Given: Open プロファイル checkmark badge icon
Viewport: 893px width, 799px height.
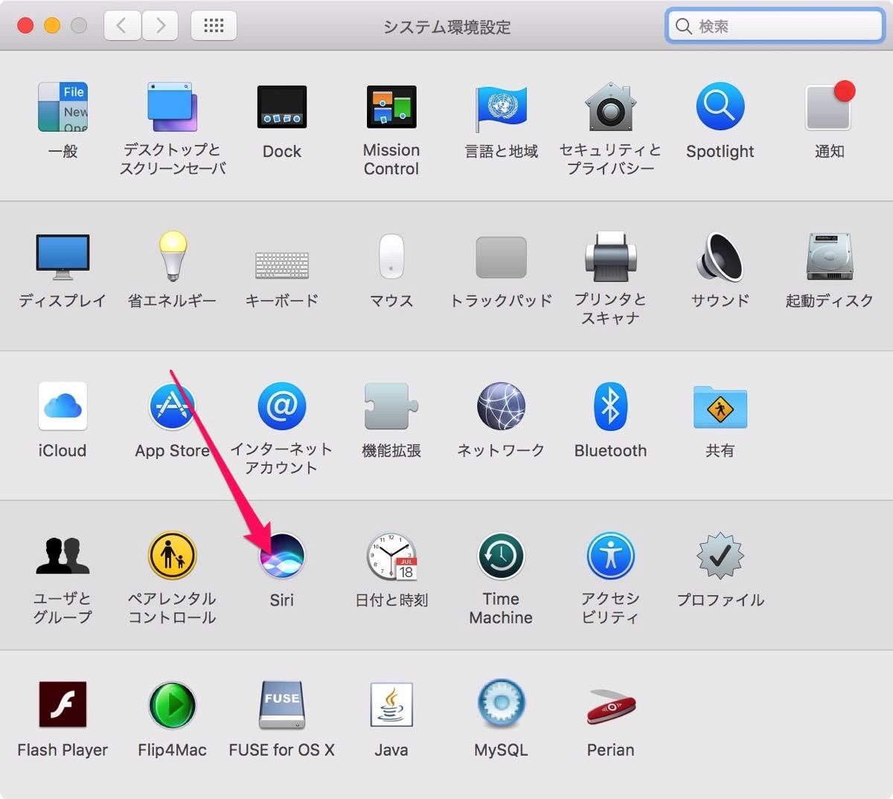Looking at the screenshot, I should click(x=720, y=556).
